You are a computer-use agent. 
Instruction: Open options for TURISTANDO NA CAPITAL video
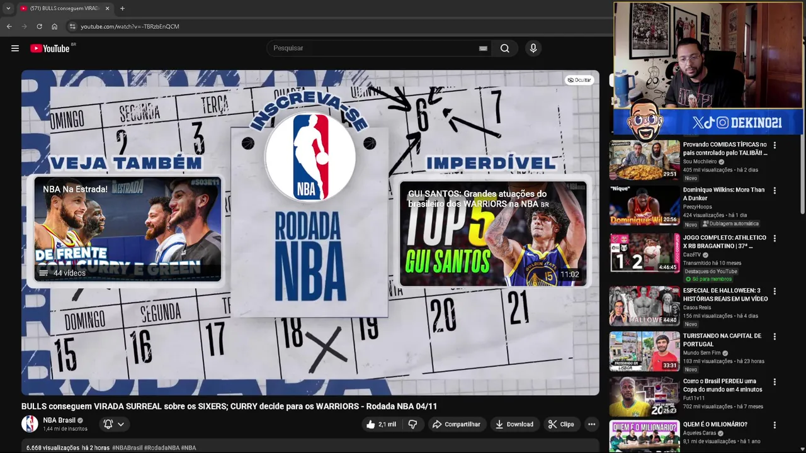click(775, 337)
